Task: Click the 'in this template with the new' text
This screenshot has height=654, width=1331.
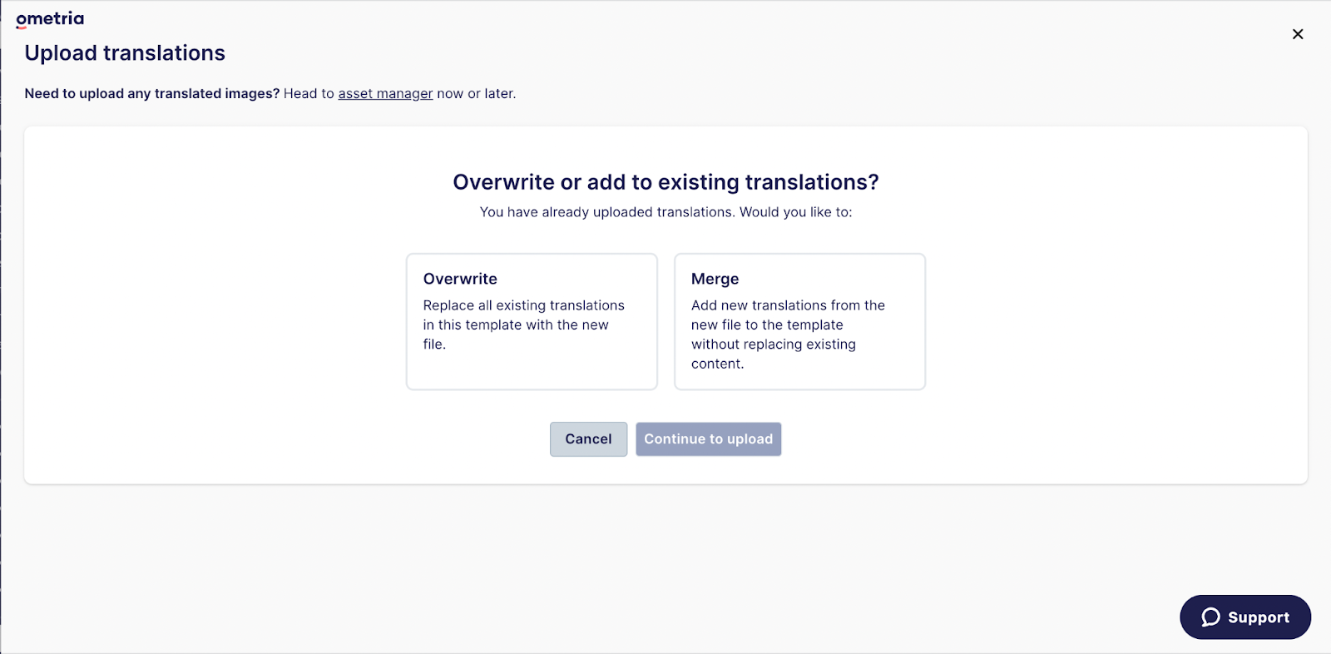Action: click(516, 325)
